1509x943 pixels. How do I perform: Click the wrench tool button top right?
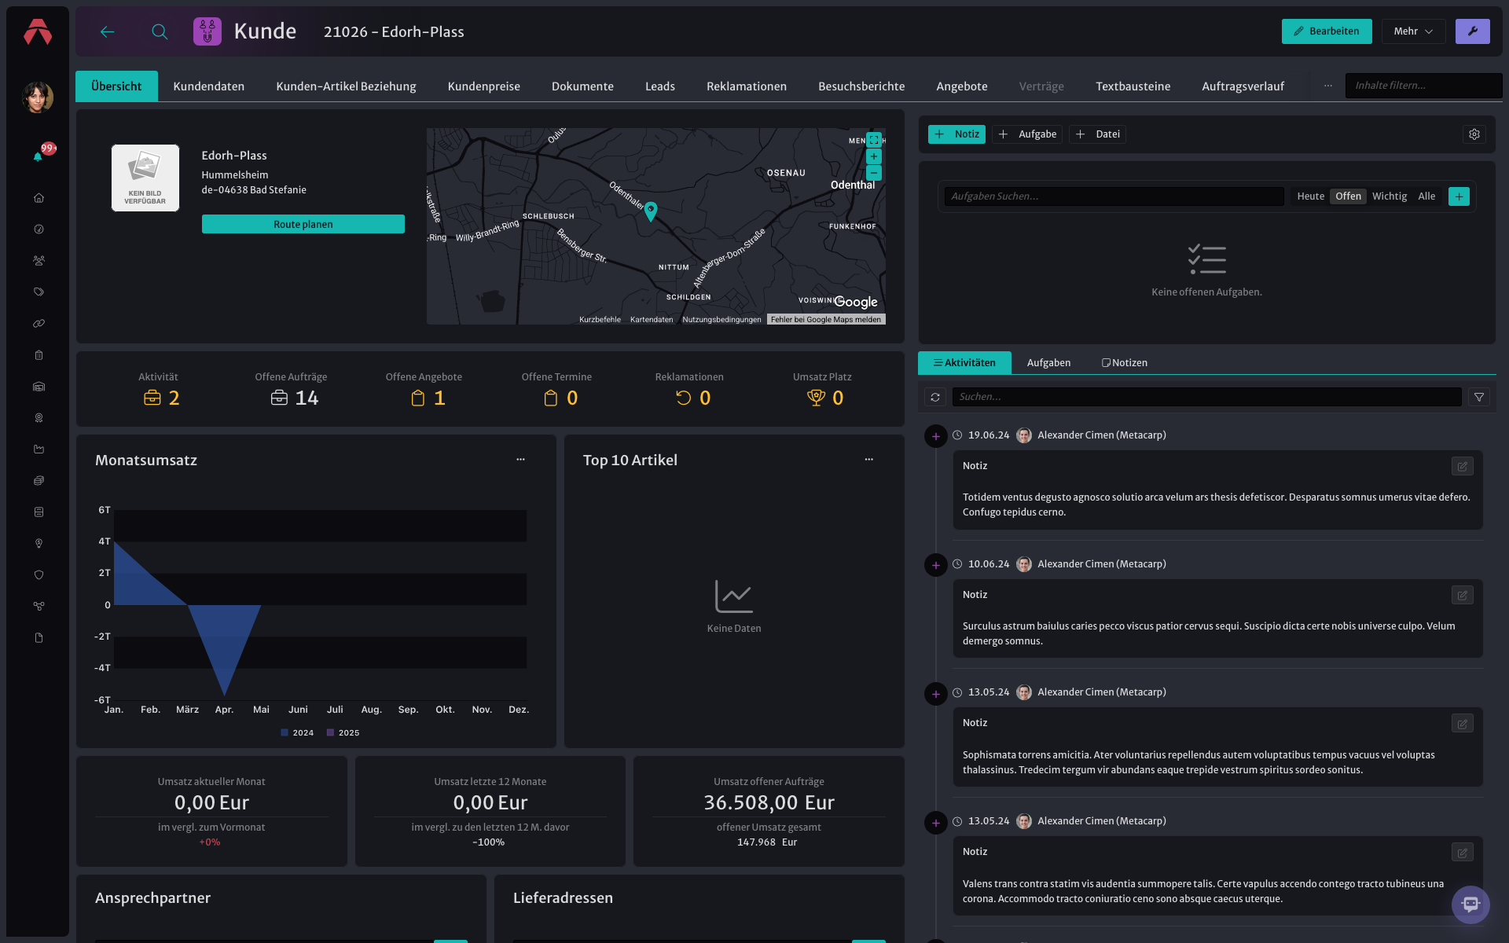click(x=1473, y=31)
